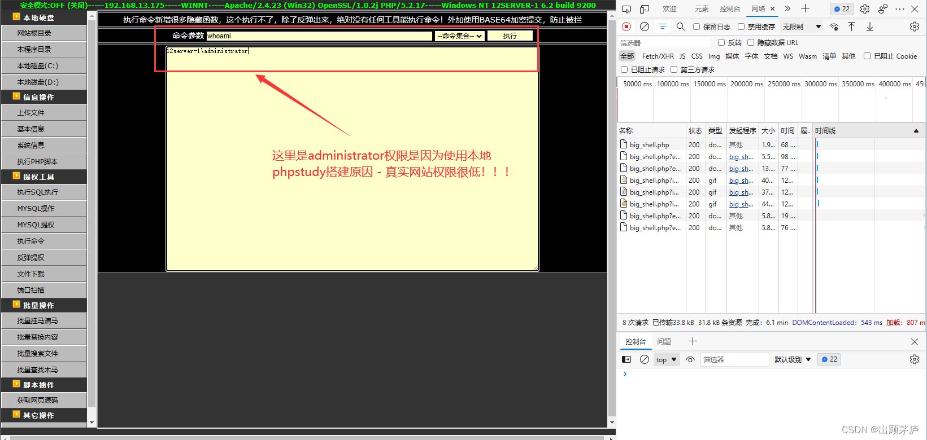Select the 全部 filter type
927x440 pixels.
[627, 56]
